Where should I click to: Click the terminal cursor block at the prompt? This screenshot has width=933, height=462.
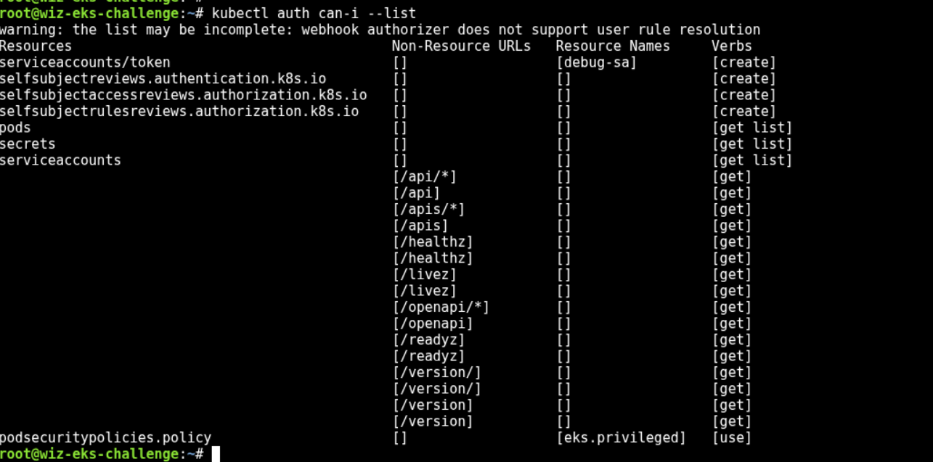pyautogui.click(x=216, y=454)
